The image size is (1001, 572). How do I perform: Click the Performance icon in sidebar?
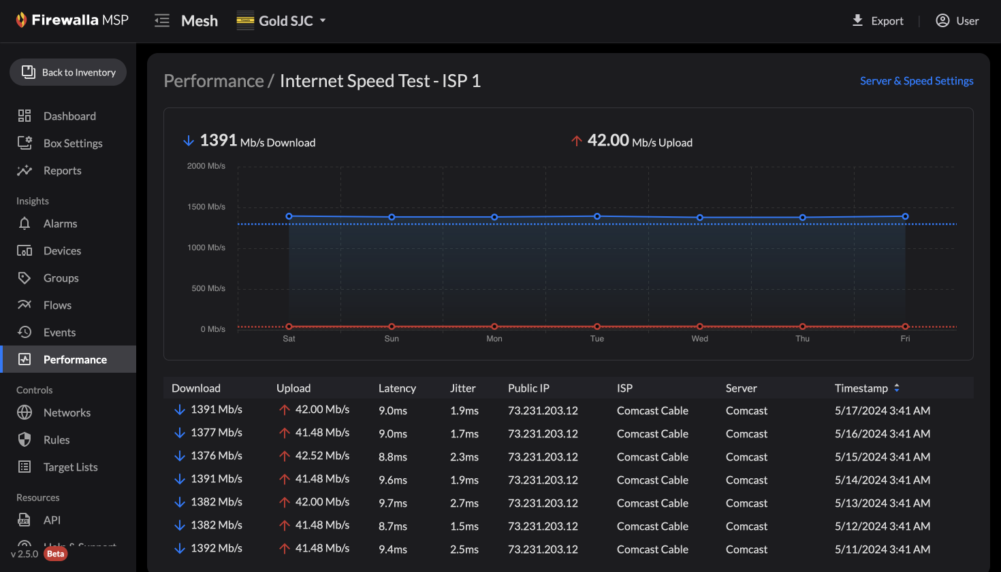point(25,359)
